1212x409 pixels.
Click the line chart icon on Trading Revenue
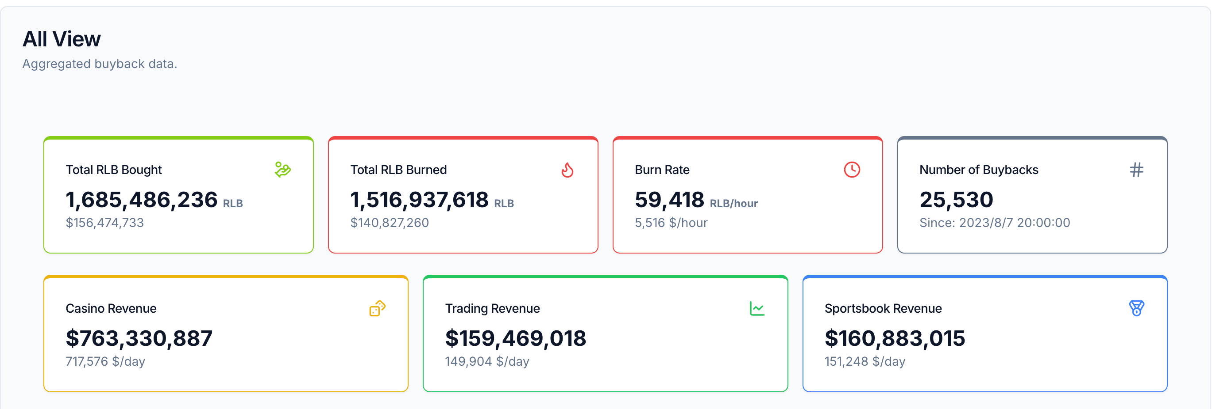click(757, 308)
